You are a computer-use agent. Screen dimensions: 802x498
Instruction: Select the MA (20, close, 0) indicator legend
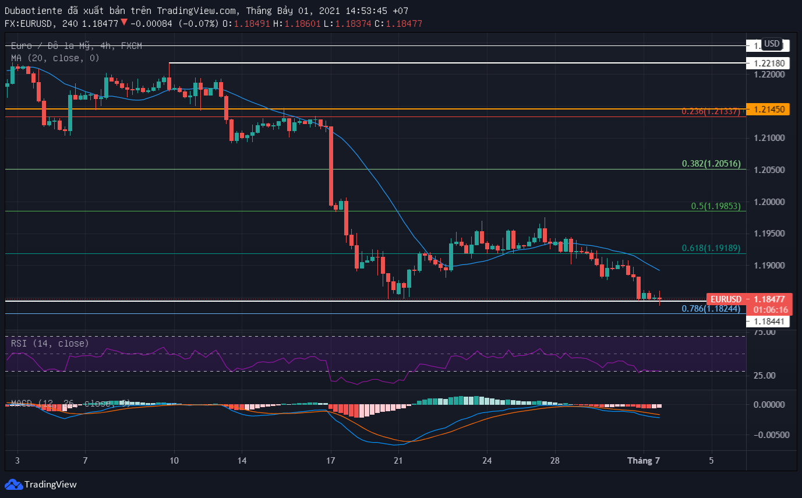pos(55,58)
